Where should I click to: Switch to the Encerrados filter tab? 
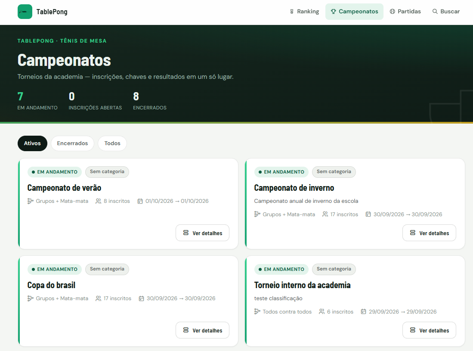point(72,143)
